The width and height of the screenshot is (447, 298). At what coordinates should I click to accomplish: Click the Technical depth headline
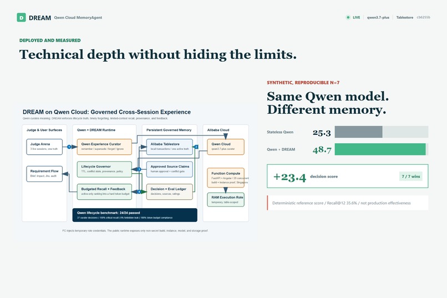pyautogui.click(x=158, y=54)
